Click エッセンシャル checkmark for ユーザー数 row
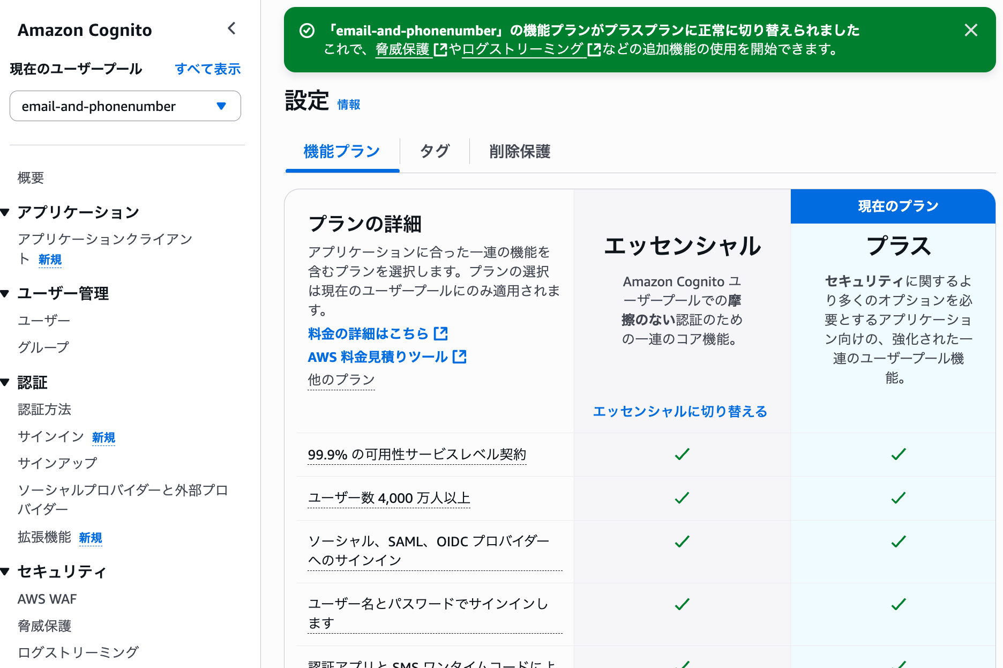This screenshot has height=668, width=1003. pyautogui.click(x=682, y=498)
